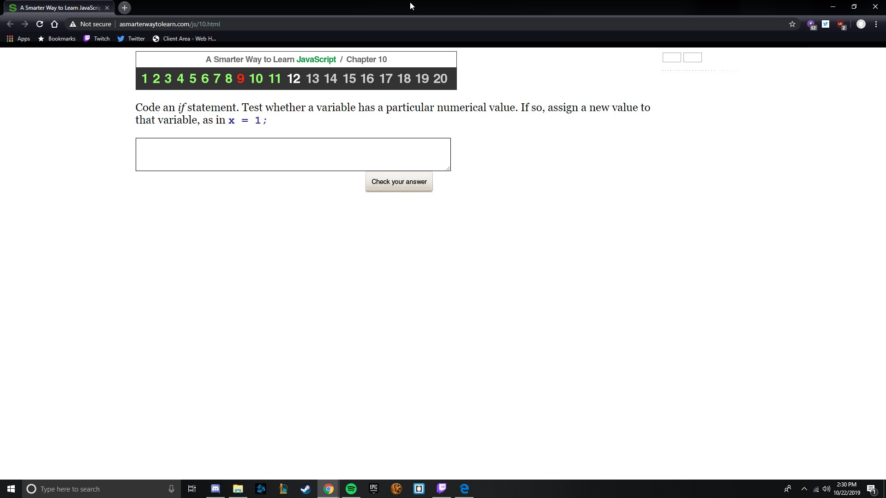The height and width of the screenshot is (498, 886).
Task: Select exercise number 20
Action: [x=440, y=79]
